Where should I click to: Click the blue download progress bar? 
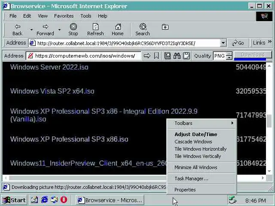coord(250,59)
